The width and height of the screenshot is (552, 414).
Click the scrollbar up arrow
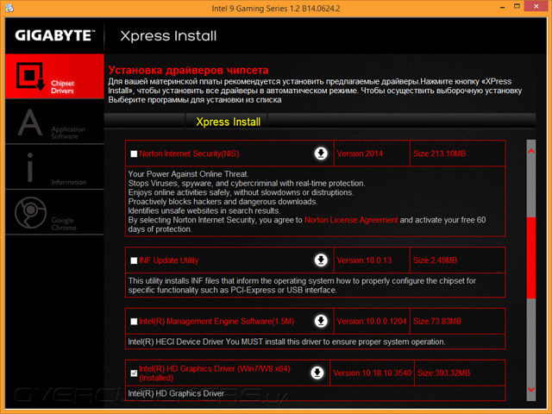pos(531,152)
